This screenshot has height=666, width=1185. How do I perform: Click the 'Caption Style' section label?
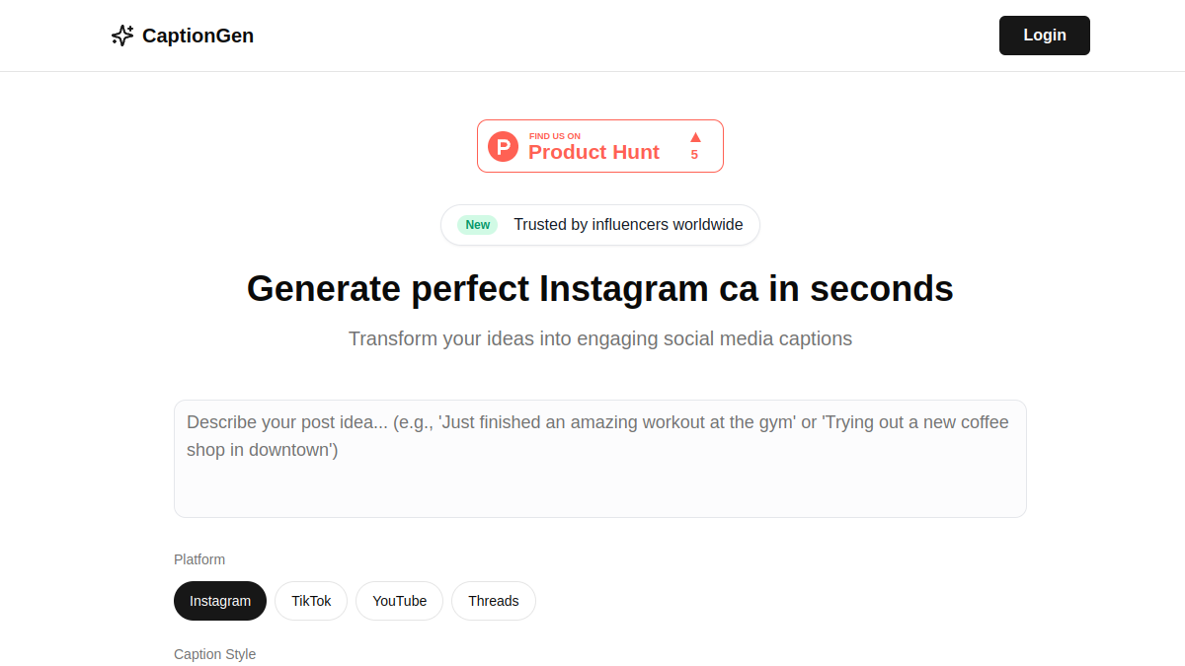tap(214, 654)
